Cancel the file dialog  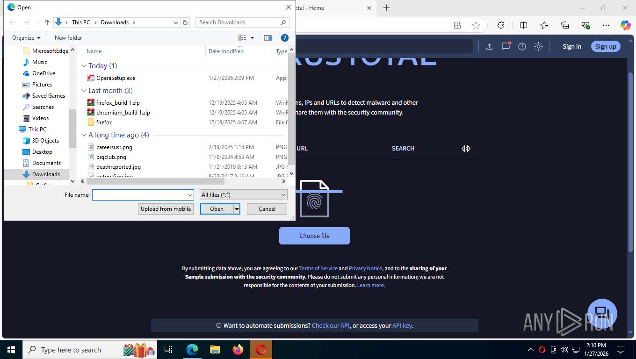(267, 209)
